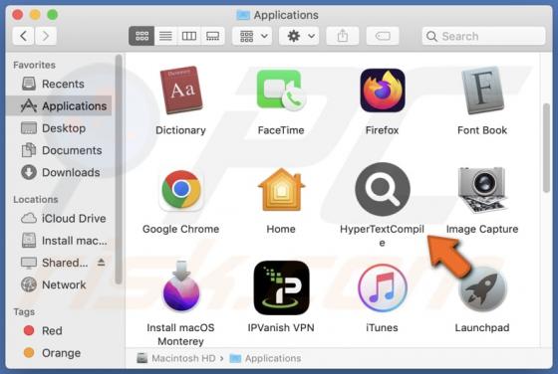This screenshot has width=558, height=374.
Task: Select Applications in the sidebar
Action: (60, 105)
